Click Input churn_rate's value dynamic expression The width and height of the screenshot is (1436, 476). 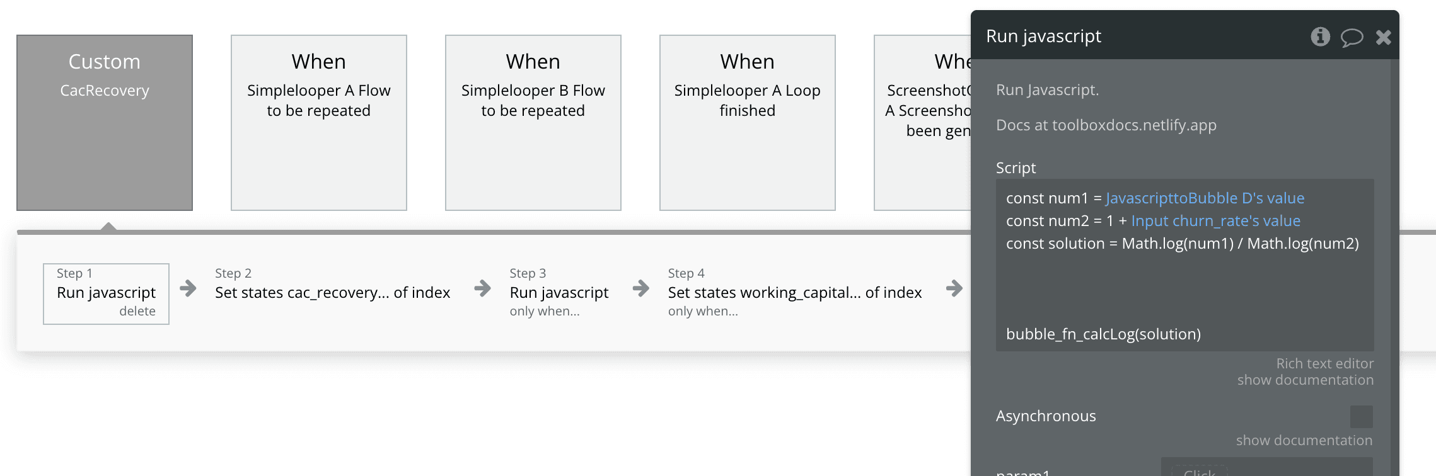click(1215, 221)
